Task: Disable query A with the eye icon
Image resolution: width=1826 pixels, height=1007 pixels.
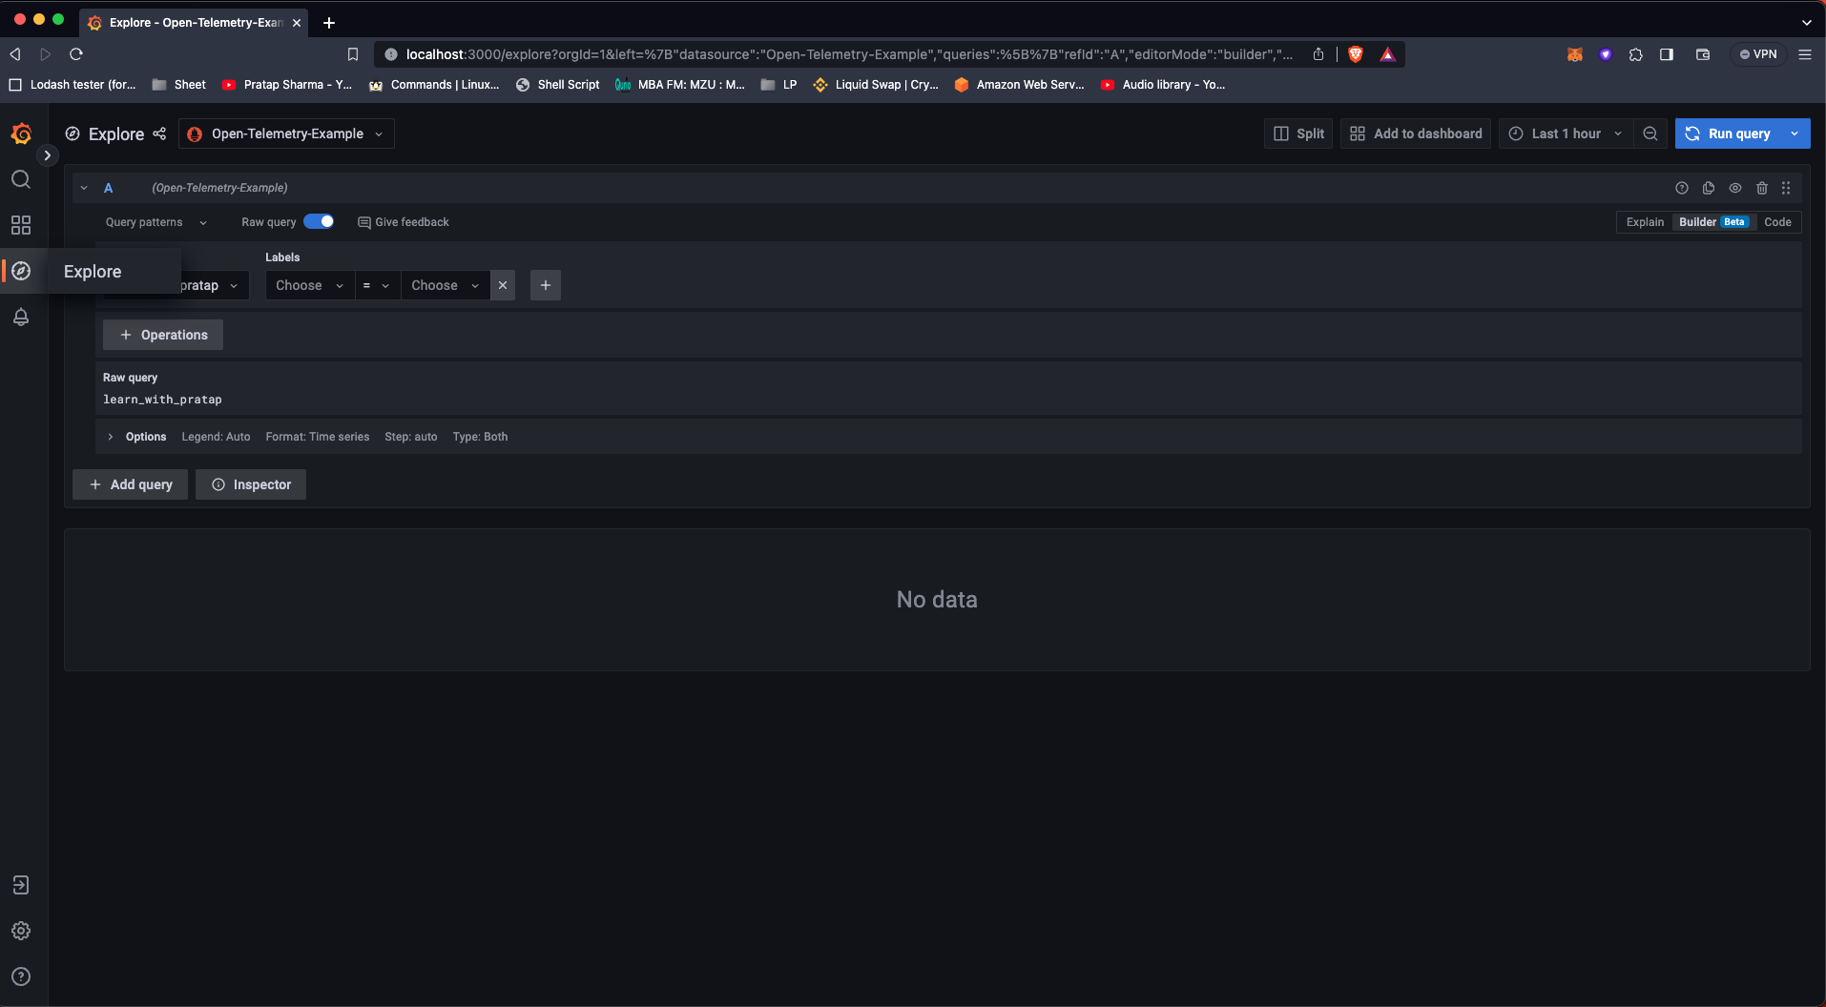Action: pyautogui.click(x=1735, y=188)
